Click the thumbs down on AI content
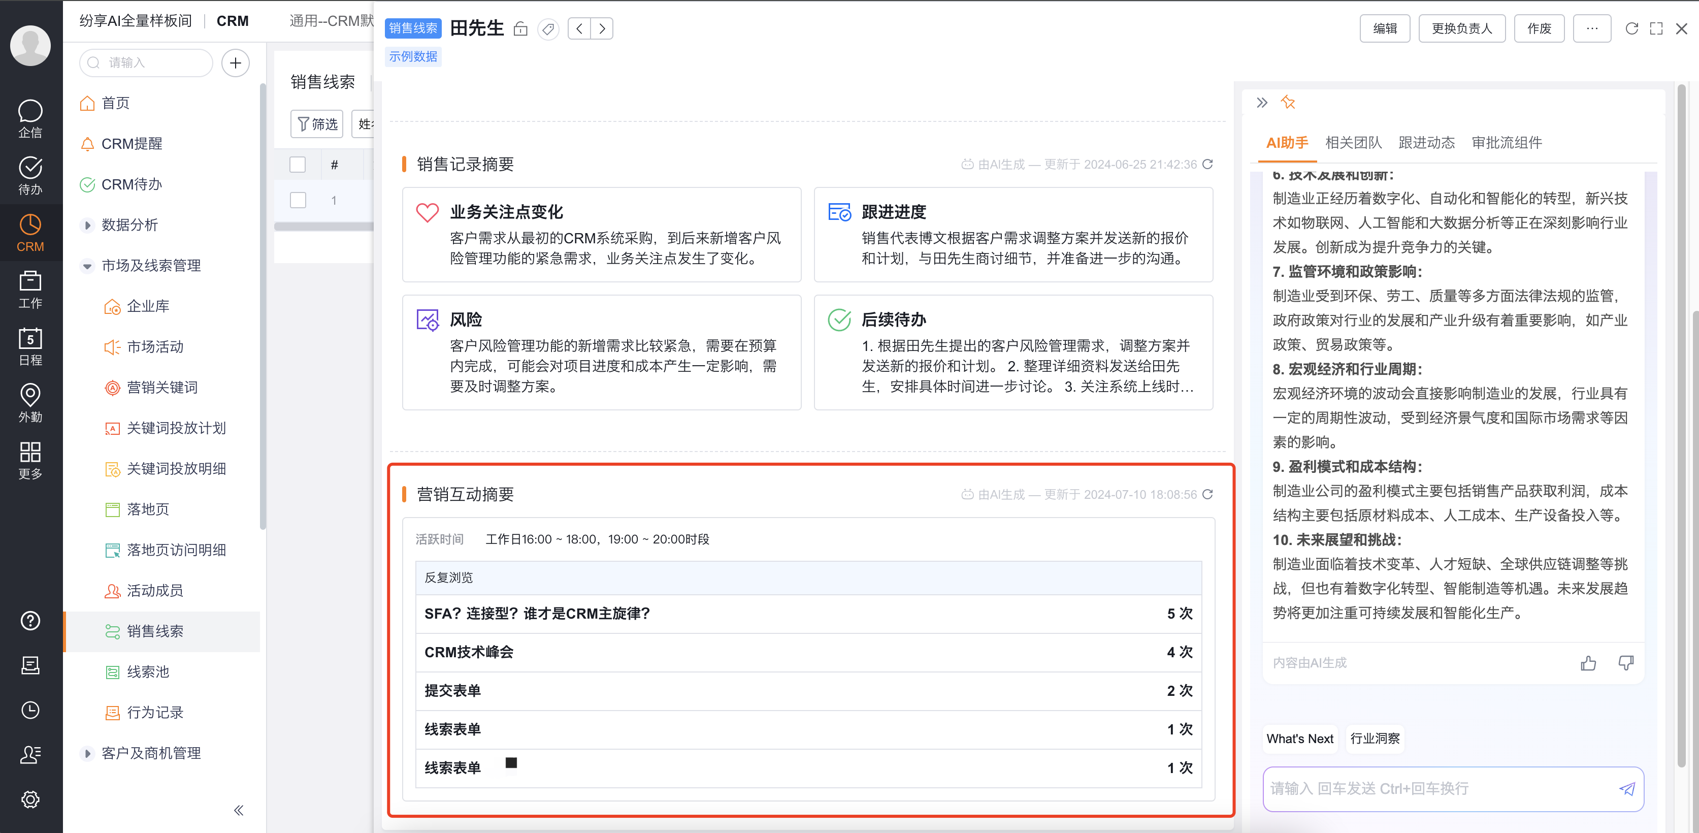Image resolution: width=1699 pixels, height=833 pixels. click(x=1626, y=663)
